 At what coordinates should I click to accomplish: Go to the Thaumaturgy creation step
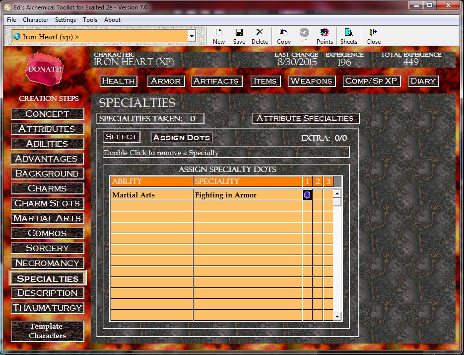(x=47, y=308)
